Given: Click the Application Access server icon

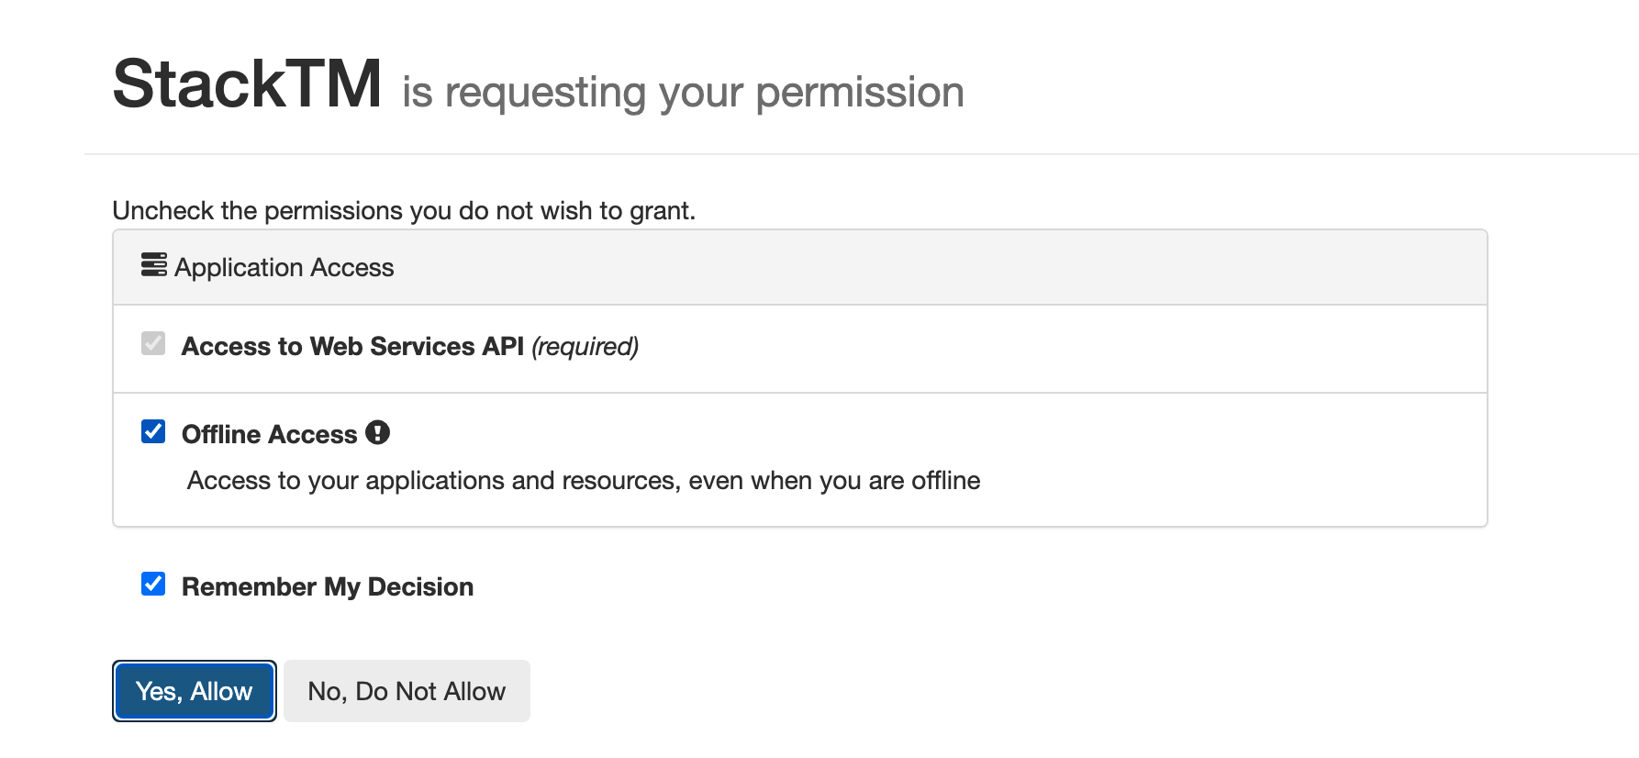Looking at the screenshot, I should tap(153, 265).
